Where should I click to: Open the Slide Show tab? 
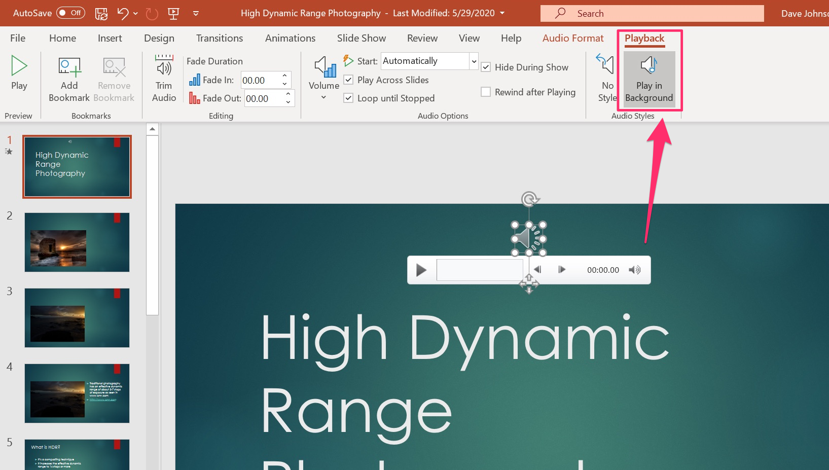click(362, 38)
